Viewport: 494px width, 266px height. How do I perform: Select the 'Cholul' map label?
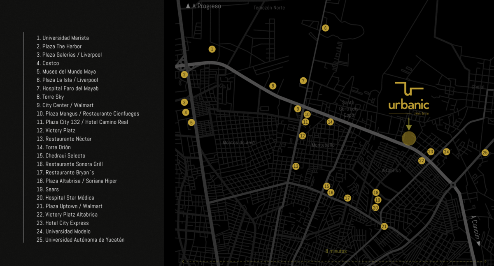[x=478, y=87]
